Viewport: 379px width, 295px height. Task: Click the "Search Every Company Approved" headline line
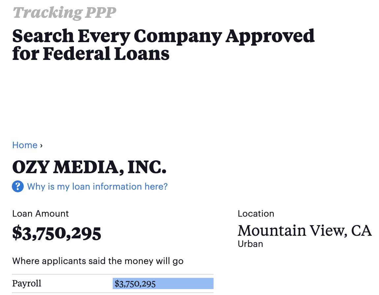163,36
